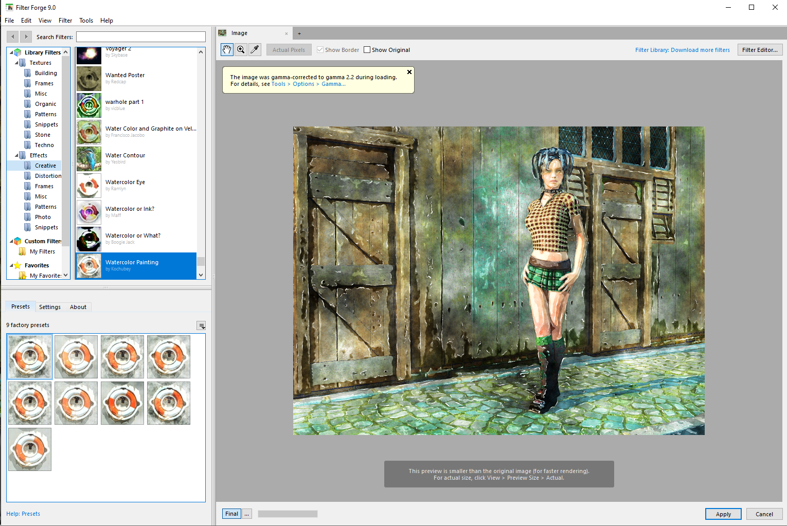Select the Eyedropper tool
The image size is (787, 526).
255,50
